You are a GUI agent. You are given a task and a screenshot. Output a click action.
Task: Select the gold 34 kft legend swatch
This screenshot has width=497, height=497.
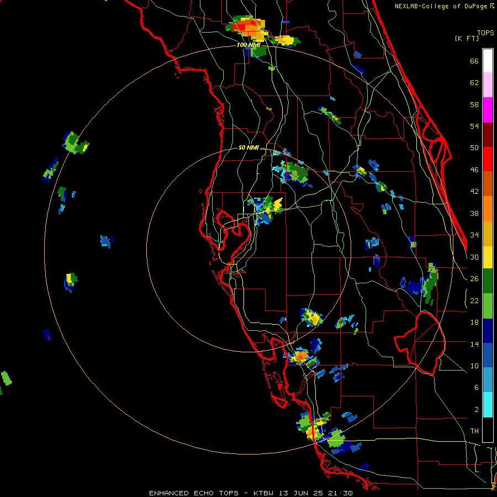click(x=488, y=234)
